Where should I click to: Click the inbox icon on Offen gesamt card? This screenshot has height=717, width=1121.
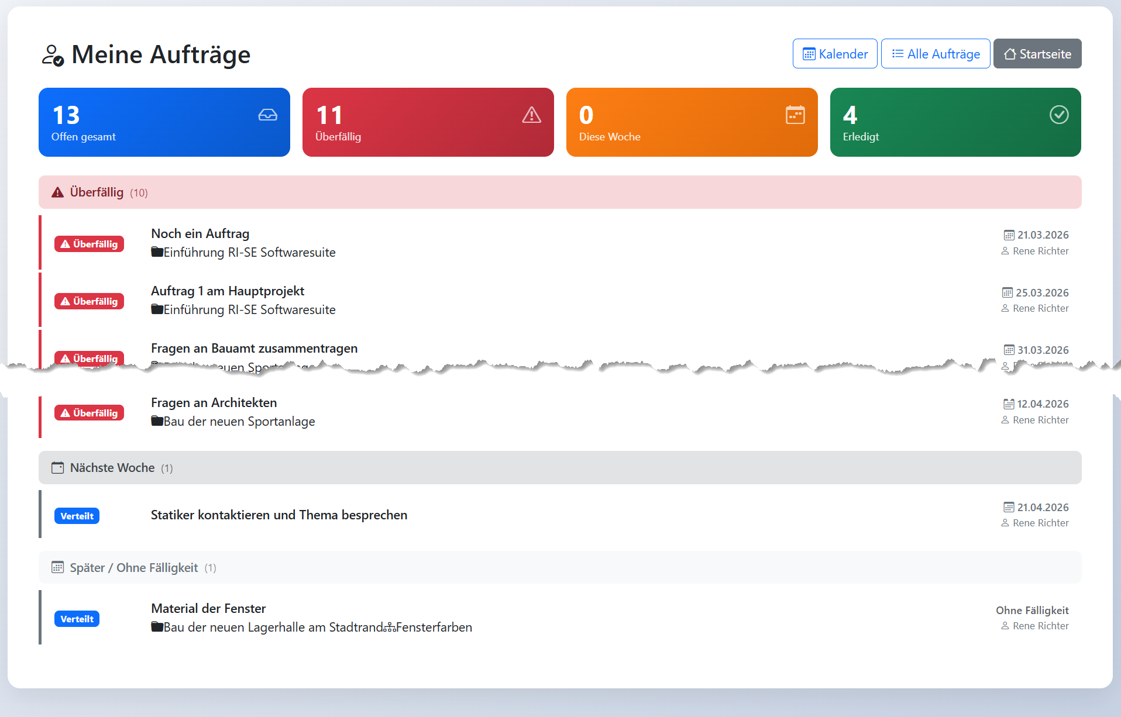267,115
